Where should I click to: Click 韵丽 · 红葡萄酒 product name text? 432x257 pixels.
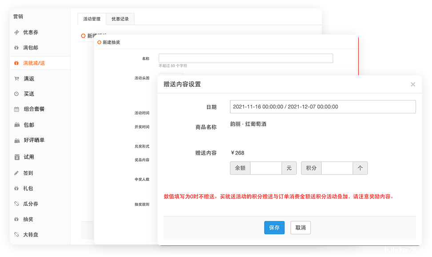(248, 124)
